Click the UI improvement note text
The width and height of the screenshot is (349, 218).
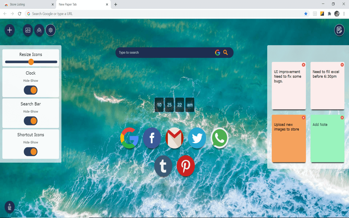tap(287, 77)
